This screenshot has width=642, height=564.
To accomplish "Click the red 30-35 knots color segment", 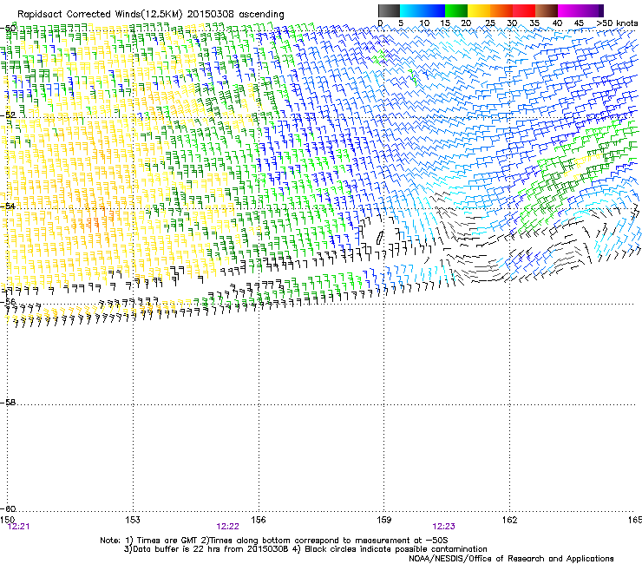I will pyautogui.click(x=524, y=10).
